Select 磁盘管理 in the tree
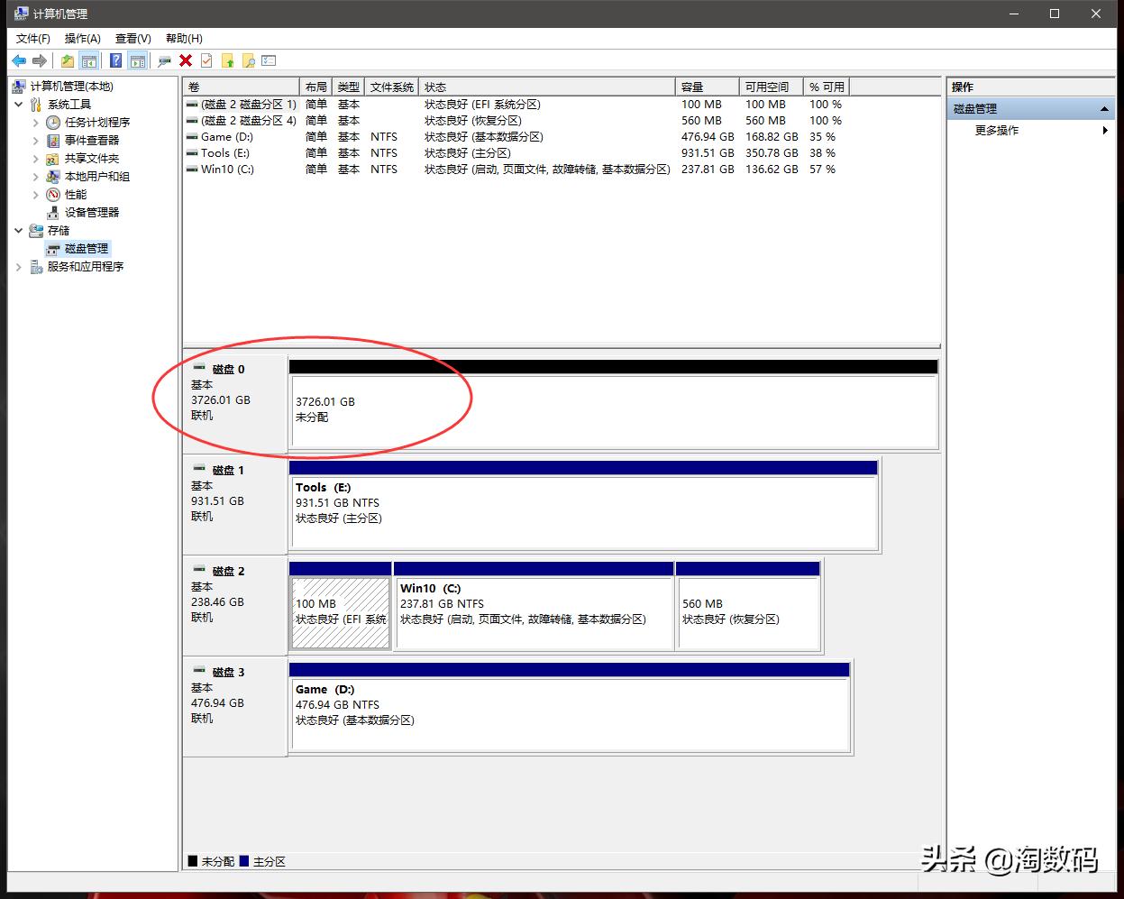The height and width of the screenshot is (899, 1124). (87, 249)
